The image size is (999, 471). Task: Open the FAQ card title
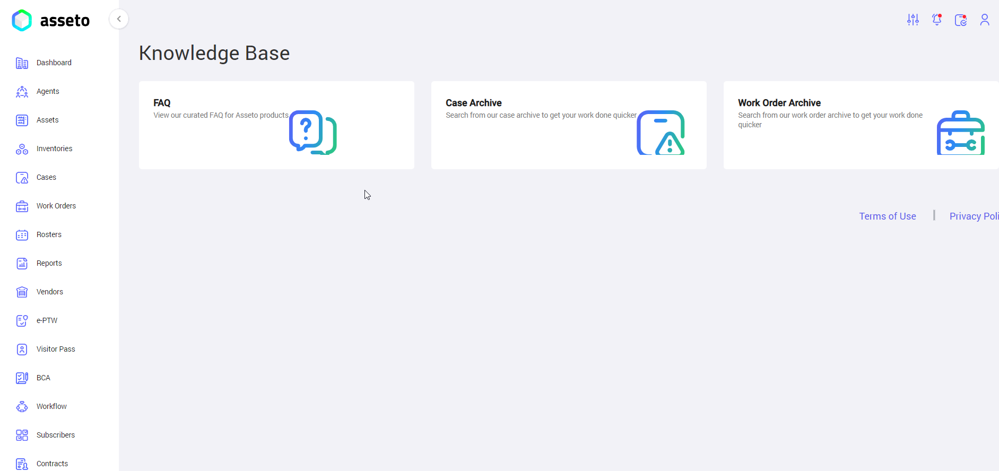pyautogui.click(x=162, y=103)
